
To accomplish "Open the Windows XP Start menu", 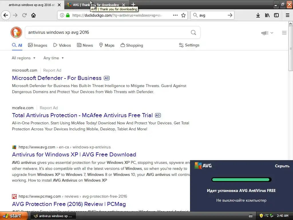I will (13, 216).
